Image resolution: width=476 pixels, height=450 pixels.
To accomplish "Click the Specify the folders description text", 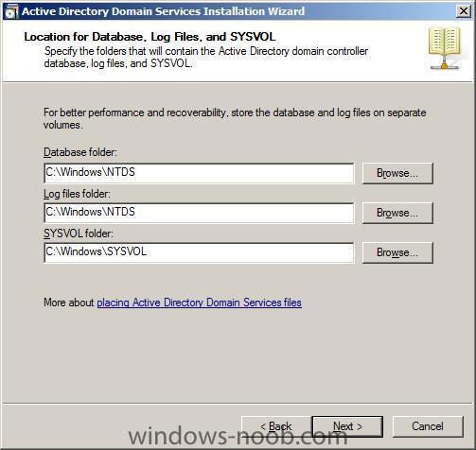I will pos(206,58).
